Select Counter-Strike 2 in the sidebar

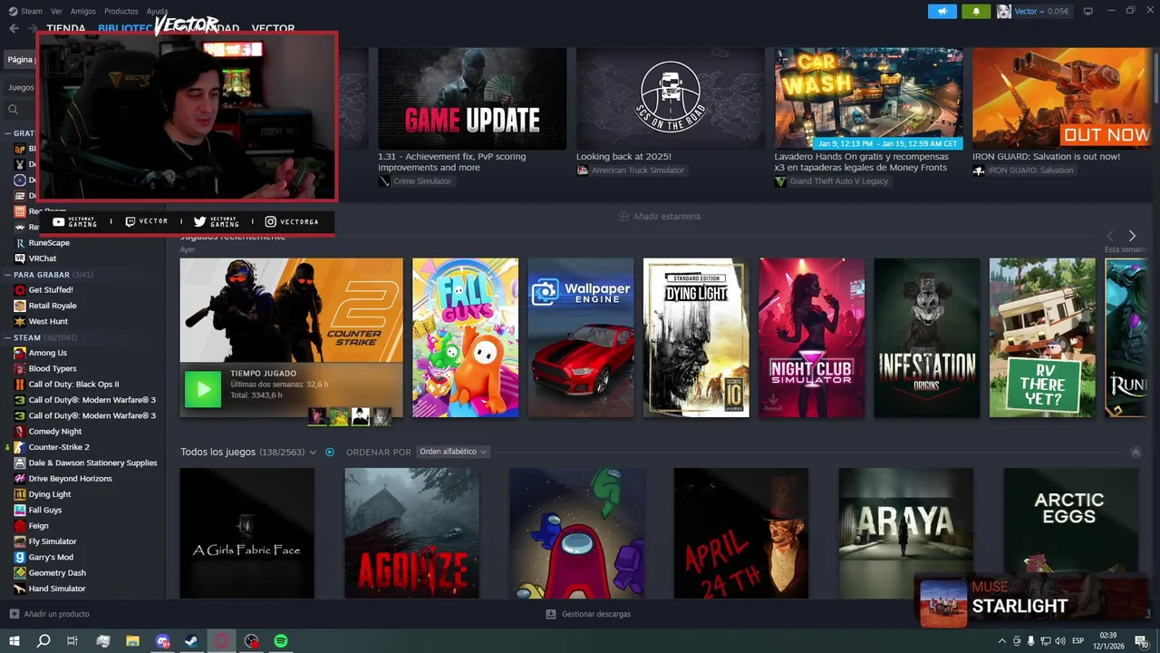point(59,447)
